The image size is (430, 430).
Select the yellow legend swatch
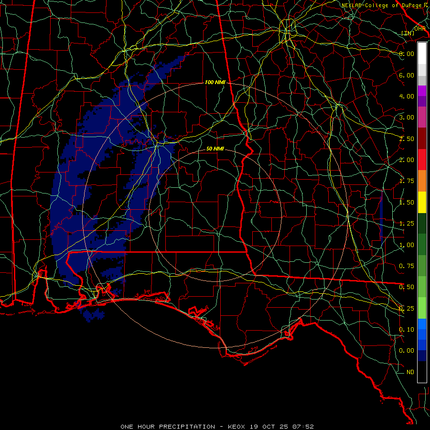(x=422, y=202)
